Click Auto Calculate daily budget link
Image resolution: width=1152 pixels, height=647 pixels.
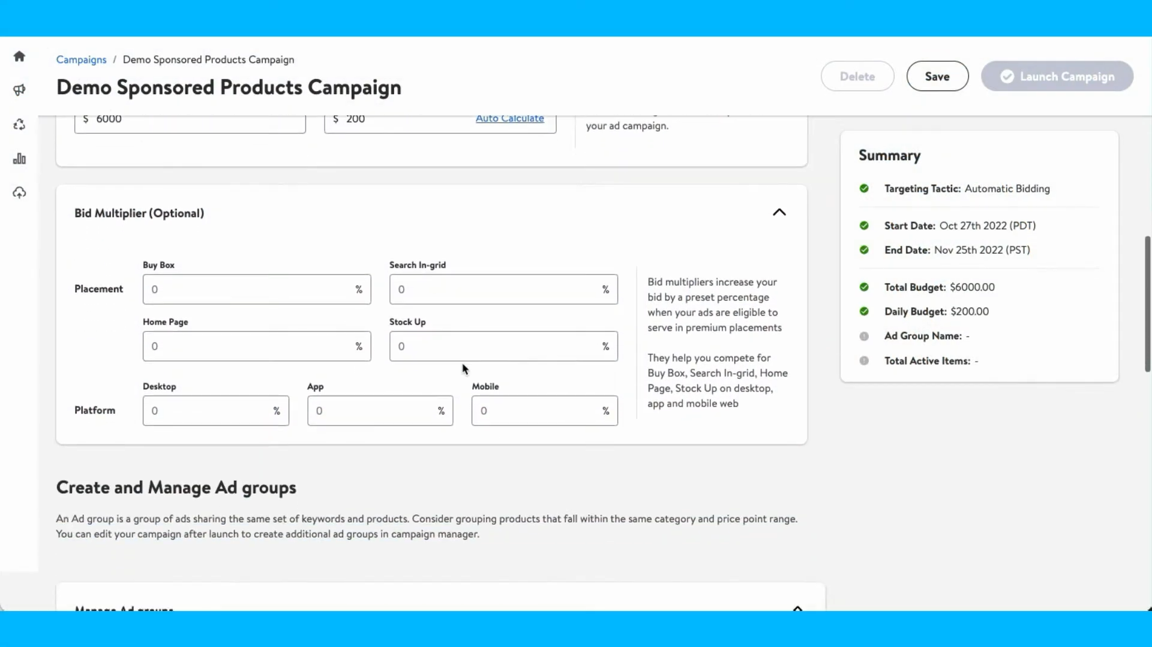[x=509, y=119]
